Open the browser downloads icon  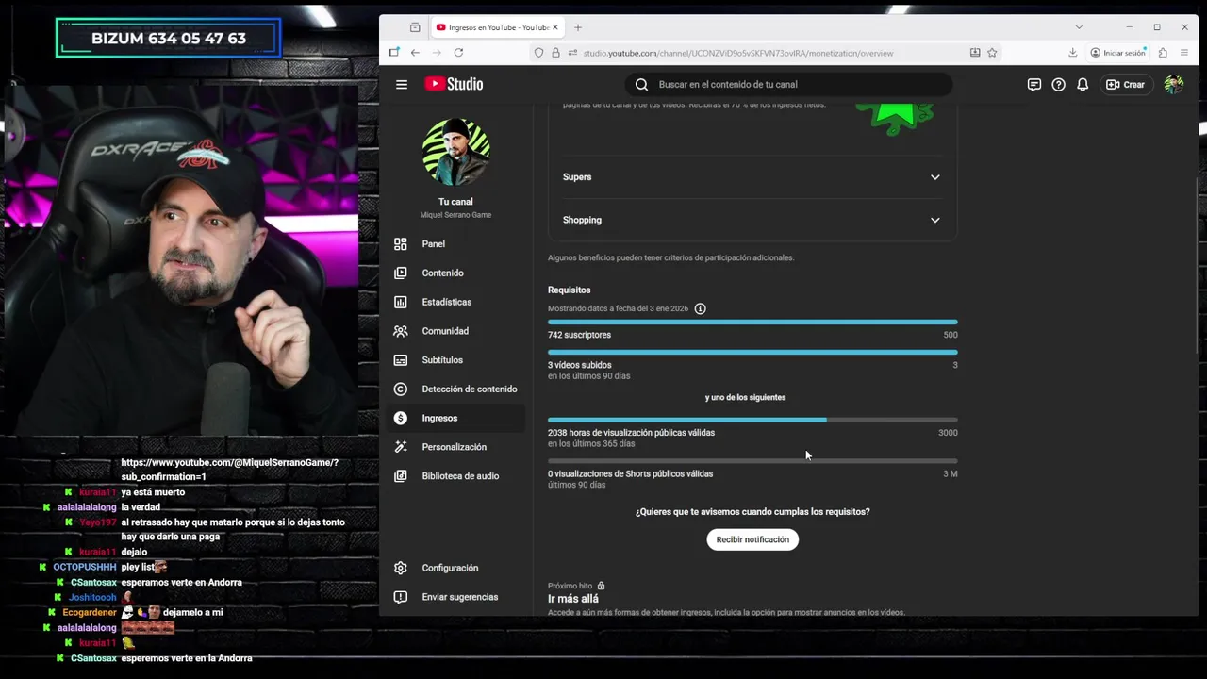pyautogui.click(x=1072, y=53)
